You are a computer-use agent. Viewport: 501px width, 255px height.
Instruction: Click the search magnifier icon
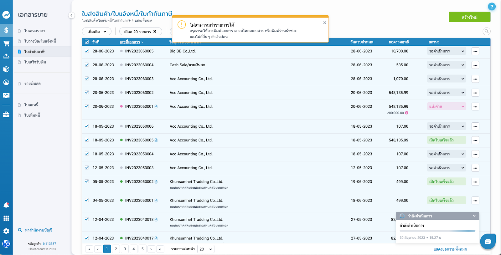pyautogui.click(x=486, y=31)
